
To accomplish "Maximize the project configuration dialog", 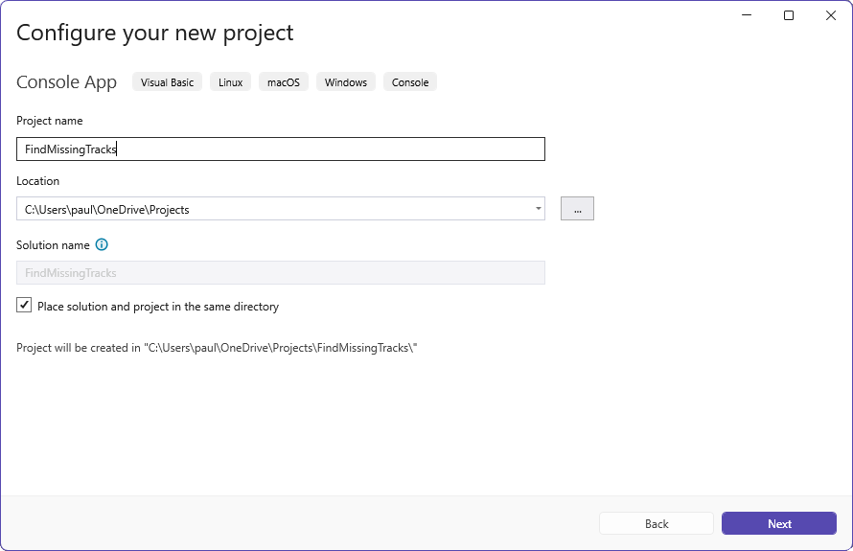I will point(788,15).
